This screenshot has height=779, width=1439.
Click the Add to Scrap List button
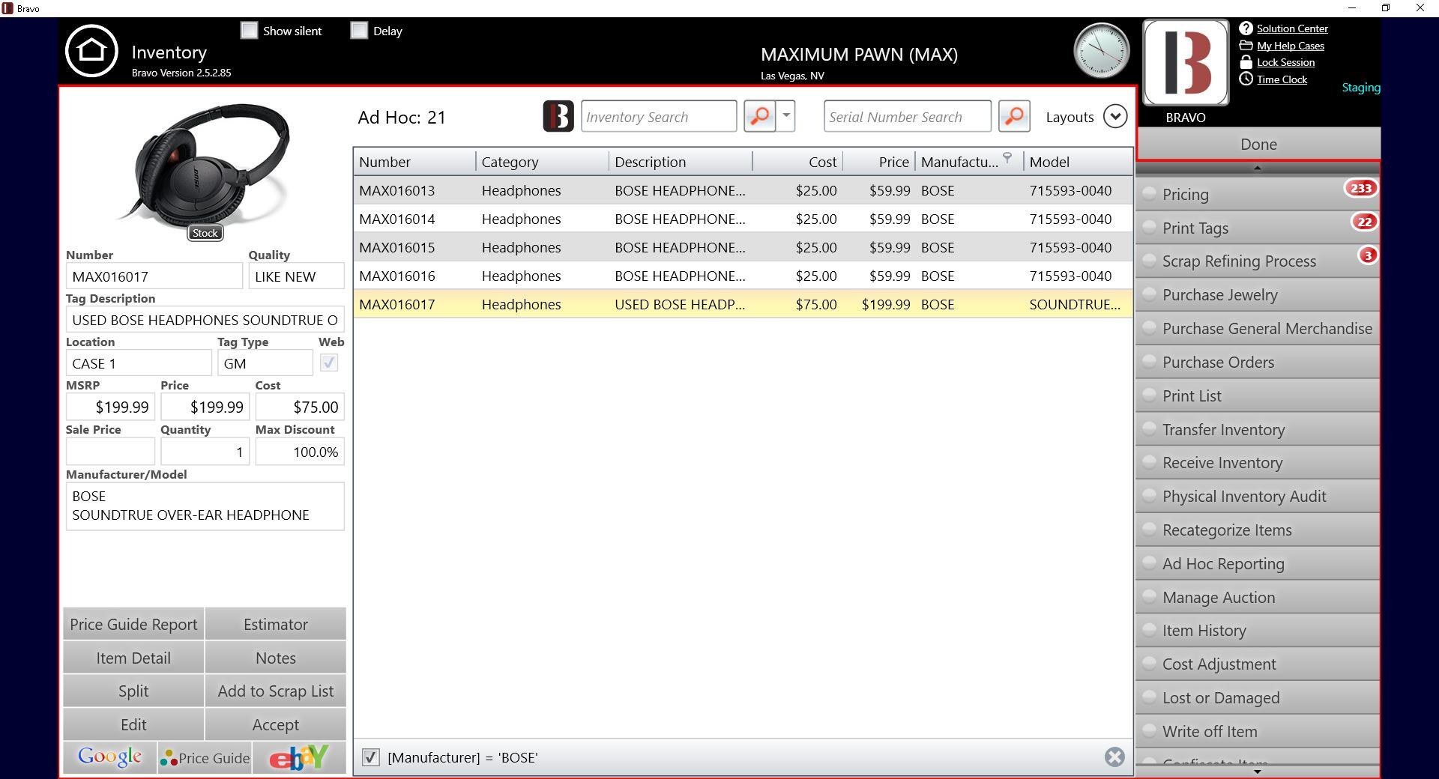pos(276,691)
